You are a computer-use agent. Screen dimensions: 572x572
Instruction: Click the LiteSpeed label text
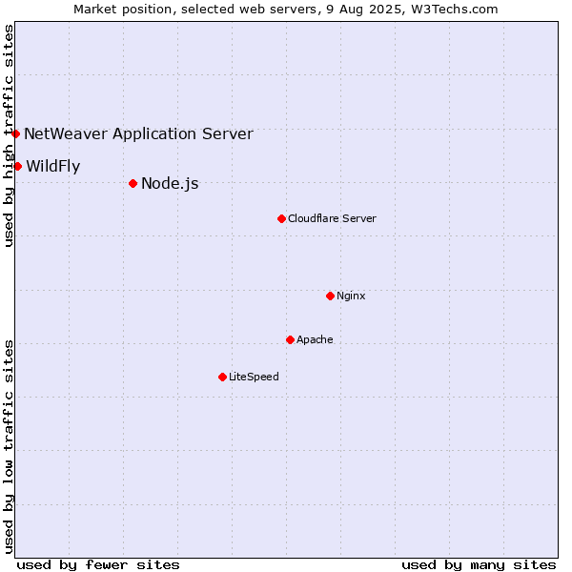click(254, 377)
